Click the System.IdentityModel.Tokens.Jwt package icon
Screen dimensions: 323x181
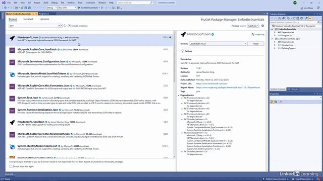tap(12, 147)
